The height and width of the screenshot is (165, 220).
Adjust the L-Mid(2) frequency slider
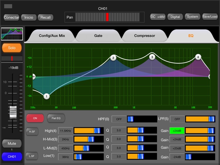tap(89, 148)
